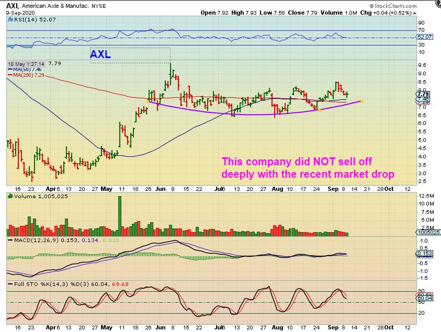Click the tallest green volume spike bar

(120, 216)
